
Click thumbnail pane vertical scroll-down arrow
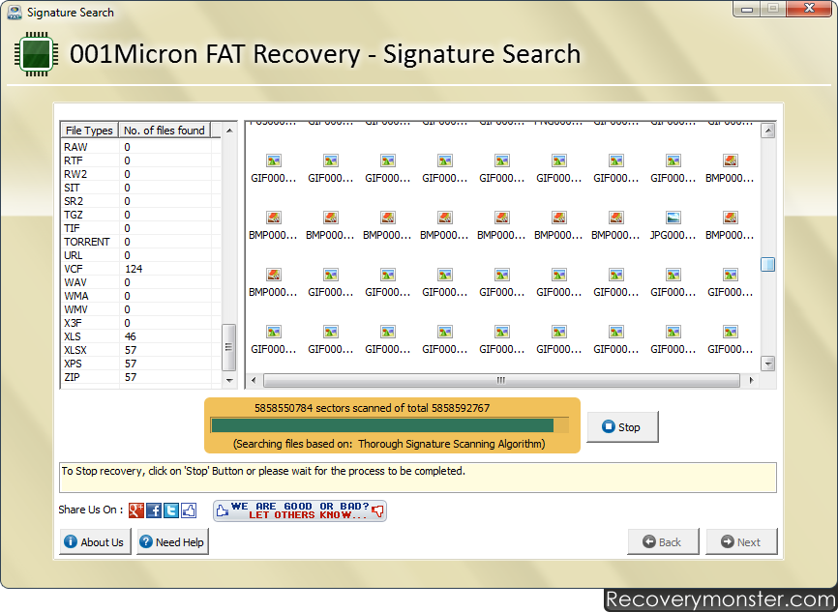pyautogui.click(x=768, y=364)
